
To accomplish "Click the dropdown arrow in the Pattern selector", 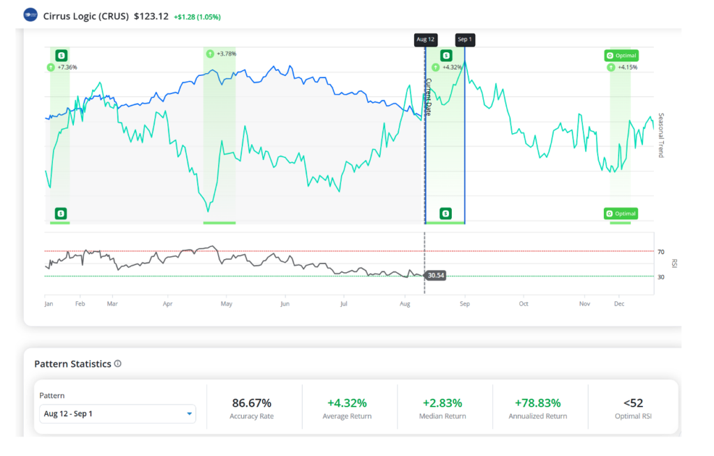I will pos(190,414).
